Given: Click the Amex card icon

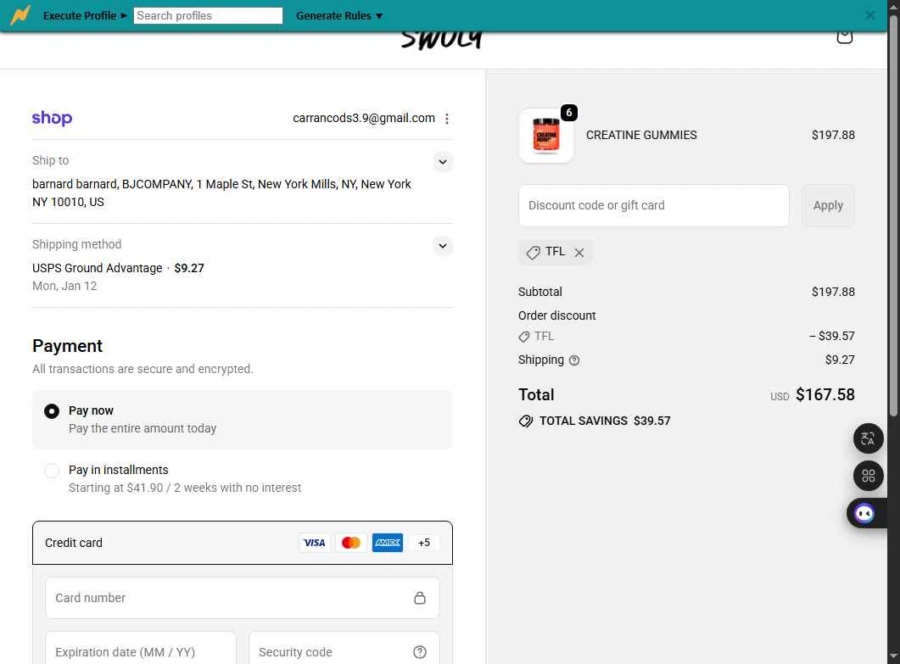Looking at the screenshot, I should point(388,543).
